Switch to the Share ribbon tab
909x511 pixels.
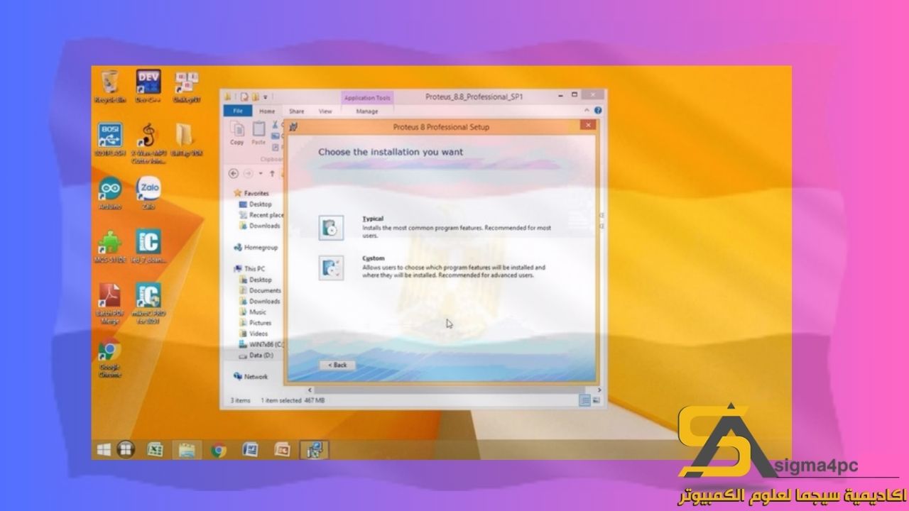click(297, 111)
